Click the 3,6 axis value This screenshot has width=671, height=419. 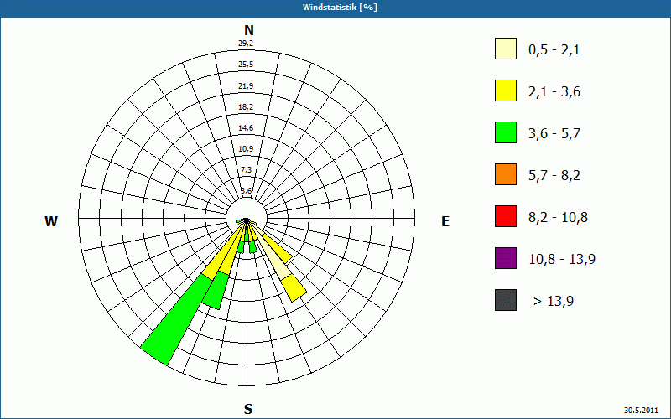click(x=246, y=191)
